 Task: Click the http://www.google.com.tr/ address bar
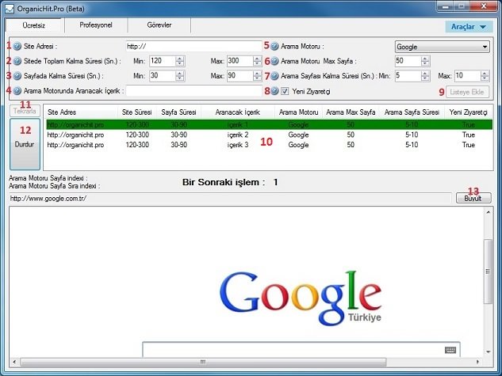coord(230,199)
